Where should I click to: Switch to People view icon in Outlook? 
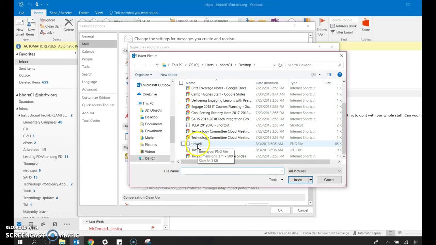click(43, 224)
